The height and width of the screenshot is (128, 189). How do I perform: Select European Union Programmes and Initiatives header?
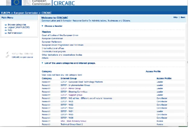point(63,45)
